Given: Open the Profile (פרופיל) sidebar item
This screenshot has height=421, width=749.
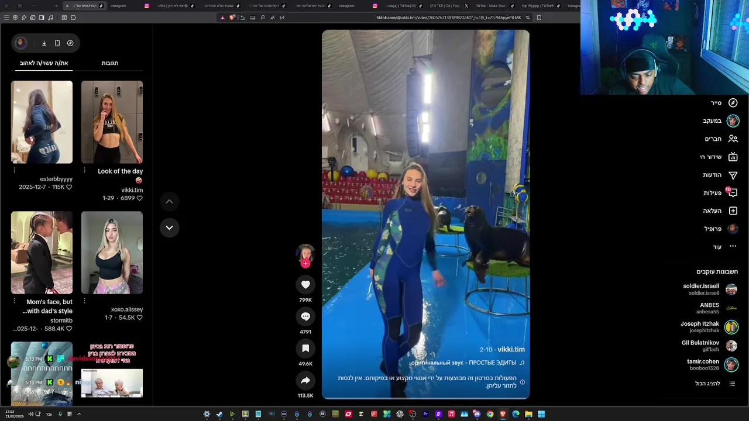Looking at the screenshot, I should pyautogui.click(x=720, y=229).
